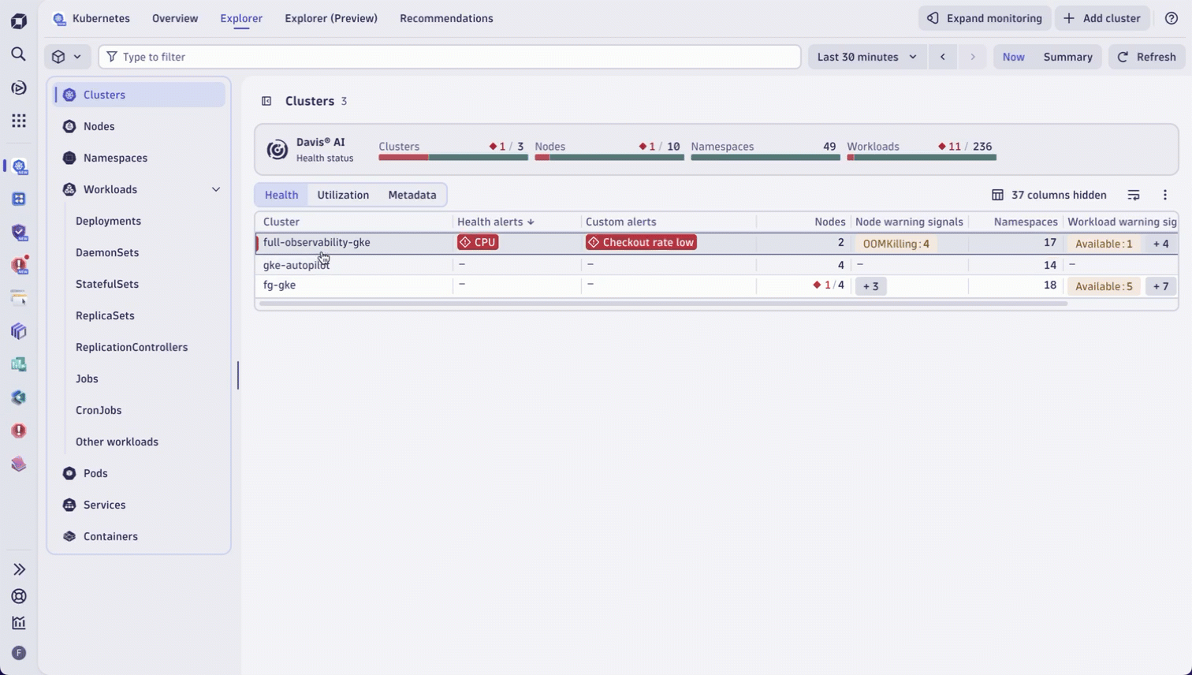This screenshot has width=1192, height=675.
Task: Sort by the Health alerts column header
Action: tap(496, 222)
